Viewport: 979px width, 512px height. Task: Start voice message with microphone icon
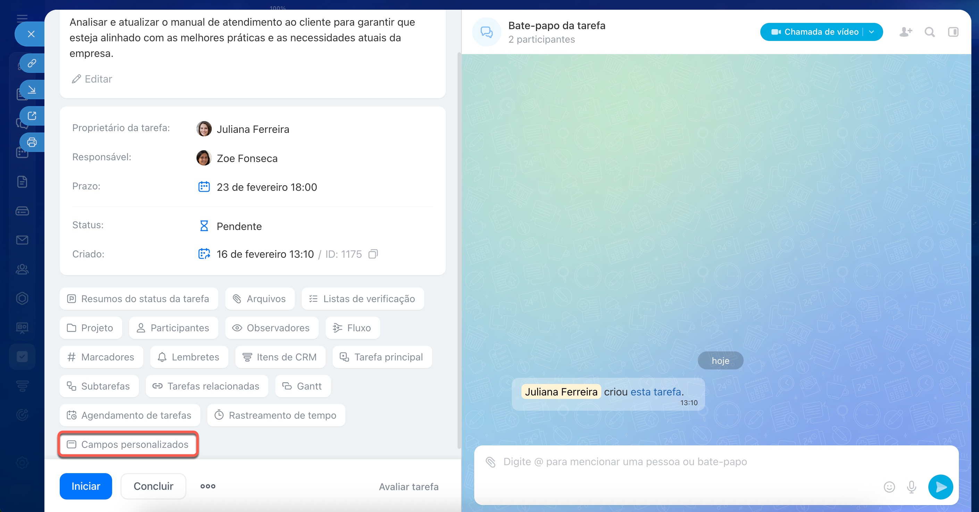coord(912,487)
